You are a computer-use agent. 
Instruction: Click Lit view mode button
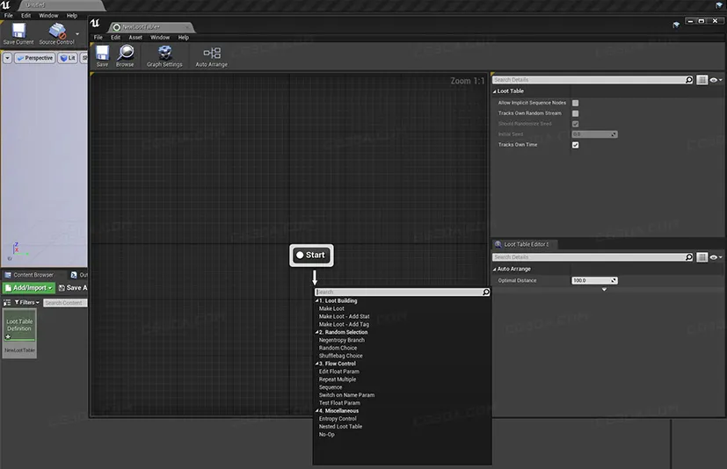tap(68, 58)
